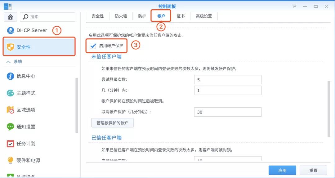
Task: Select the Security shield icon in sidebar
Action: 11,47
